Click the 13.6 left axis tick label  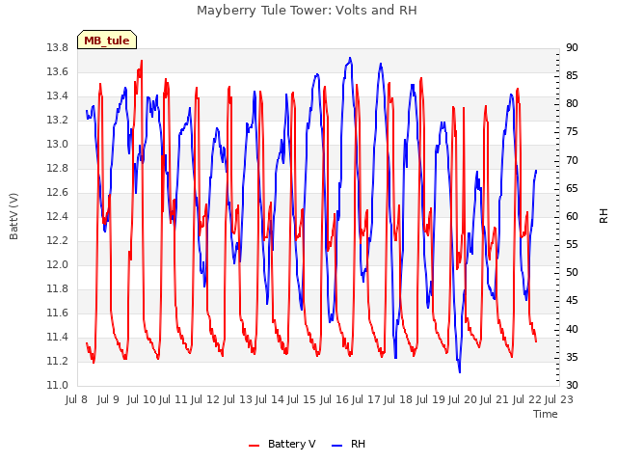pos(58,72)
